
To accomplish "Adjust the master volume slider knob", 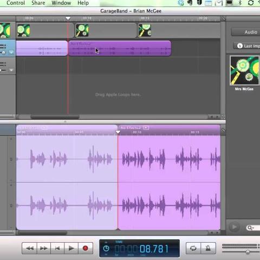I will (x=248, y=252).
